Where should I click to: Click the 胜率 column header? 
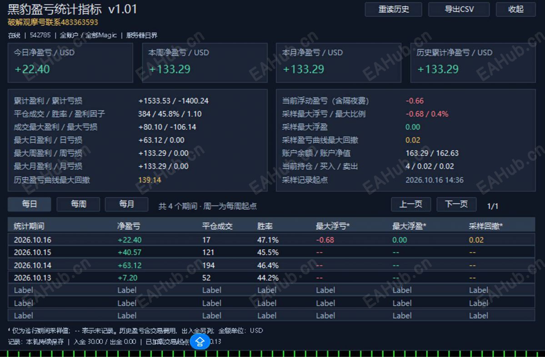coord(265,226)
